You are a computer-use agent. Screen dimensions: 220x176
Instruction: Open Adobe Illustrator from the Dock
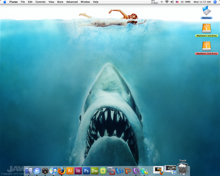pyautogui.click(x=70, y=171)
